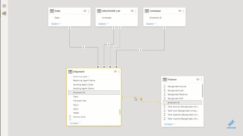243x136 pixels.
Task: Expand the Date table fields
Action: [x=56, y=24]
